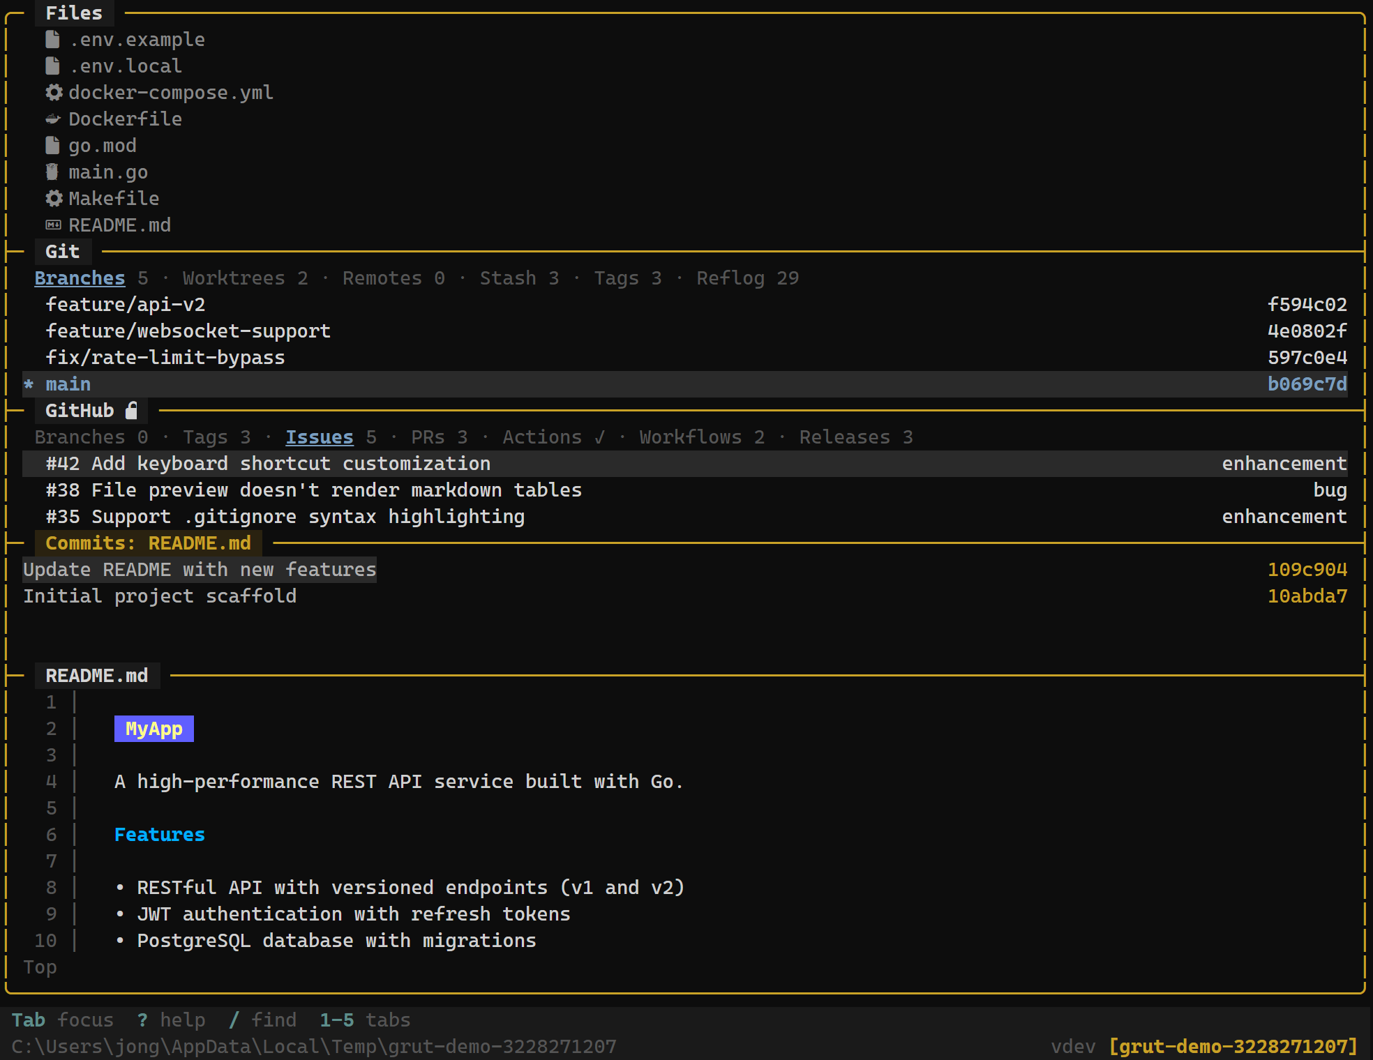Open go.mod in the Files panel
The height and width of the screenshot is (1060, 1373).
click(103, 146)
